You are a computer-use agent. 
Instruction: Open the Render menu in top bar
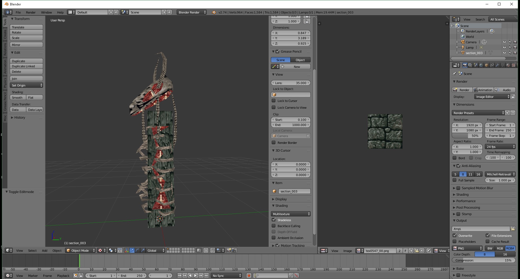pyautogui.click(x=31, y=12)
